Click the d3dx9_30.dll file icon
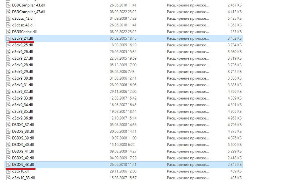 click(8, 78)
